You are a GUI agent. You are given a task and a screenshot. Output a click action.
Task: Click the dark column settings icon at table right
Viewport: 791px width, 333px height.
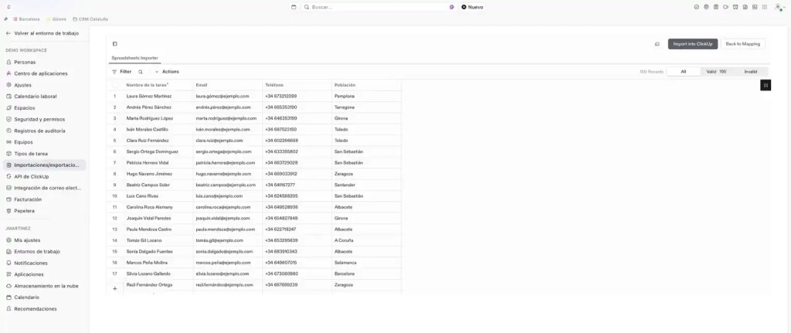(x=766, y=85)
